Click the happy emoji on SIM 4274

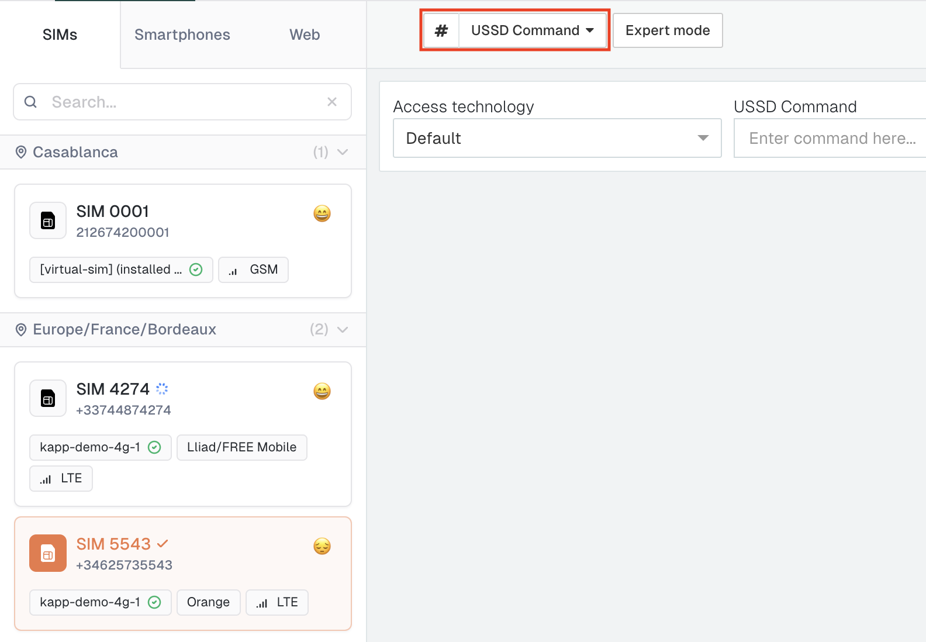pos(322,391)
